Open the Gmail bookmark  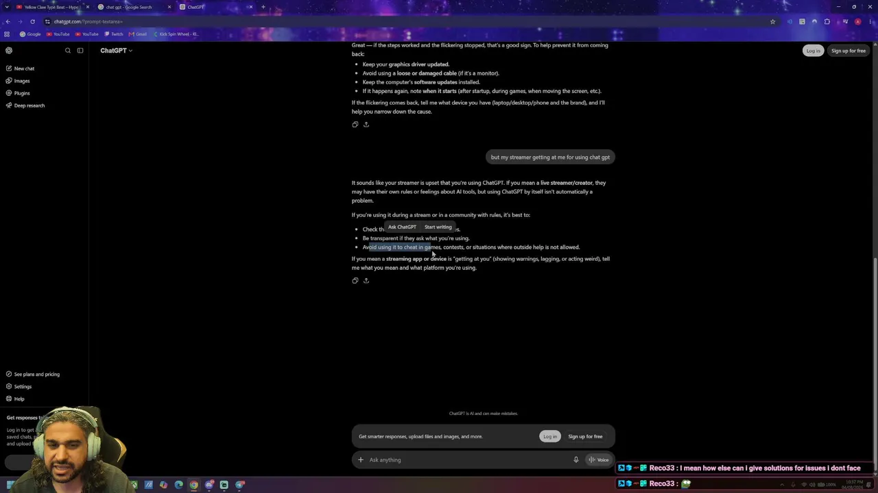tap(138, 34)
